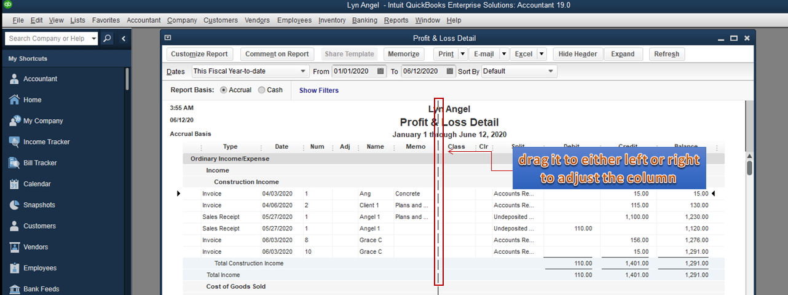This screenshot has width=788, height=295.
Task: Click the report window menu icon
Action: [168, 38]
